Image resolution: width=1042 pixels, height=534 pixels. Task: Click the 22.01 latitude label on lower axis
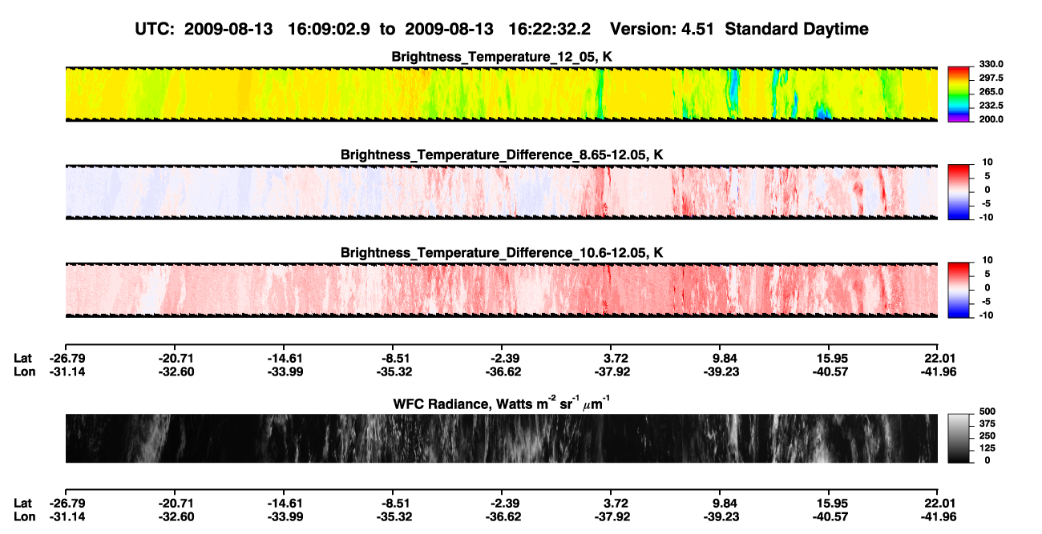click(938, 502)
